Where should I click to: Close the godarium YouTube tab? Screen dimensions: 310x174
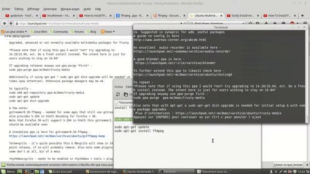click(37, 15)
